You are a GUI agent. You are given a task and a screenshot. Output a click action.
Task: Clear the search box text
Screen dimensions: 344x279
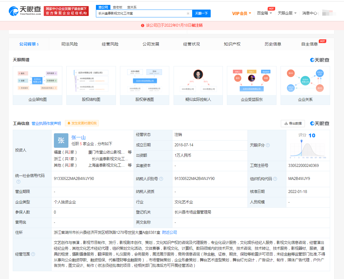tap(188, 13)
